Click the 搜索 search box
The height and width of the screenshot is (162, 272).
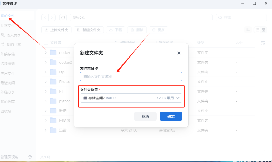pyautogui.click(x=241, y=18)
